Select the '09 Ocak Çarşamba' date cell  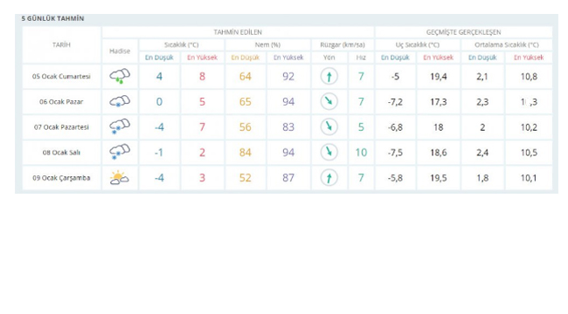pyautogui.click(x=61, y=178)
